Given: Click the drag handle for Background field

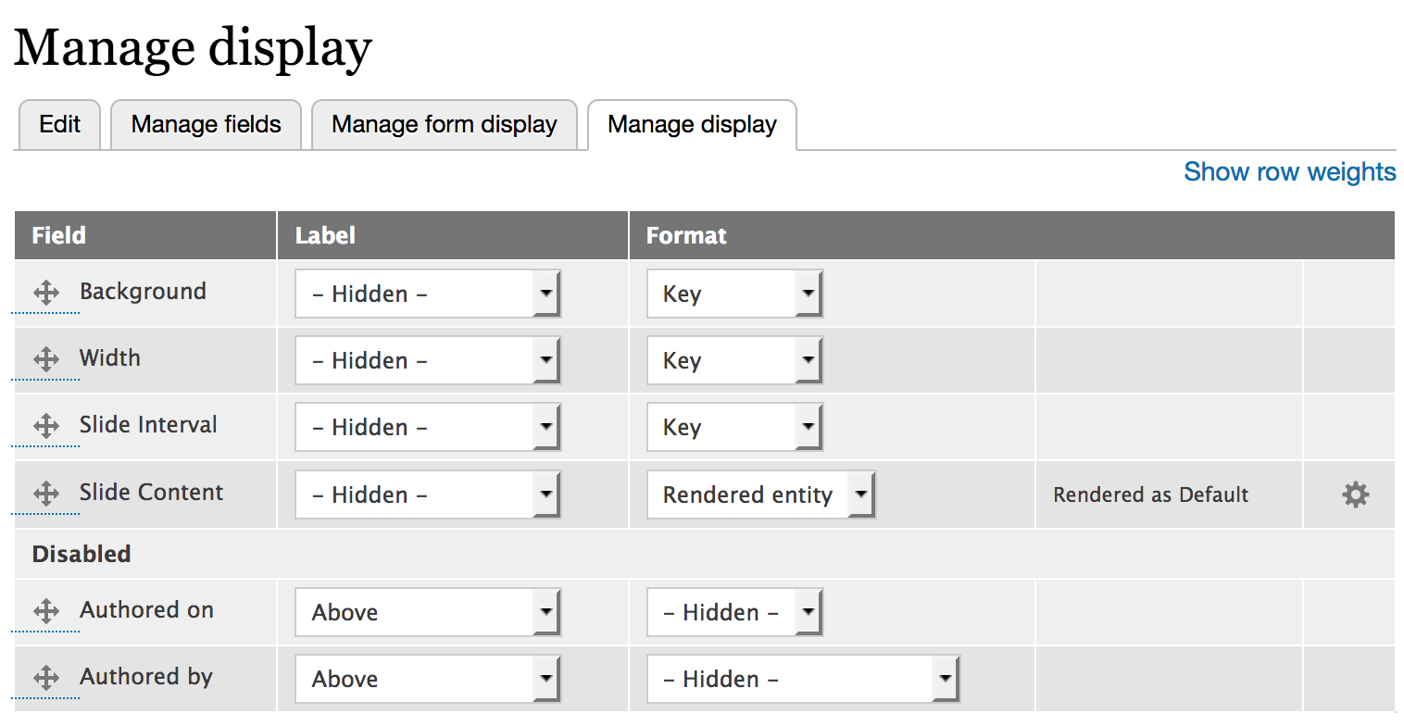Looking at the screenshot, I should tap(45, 294).
